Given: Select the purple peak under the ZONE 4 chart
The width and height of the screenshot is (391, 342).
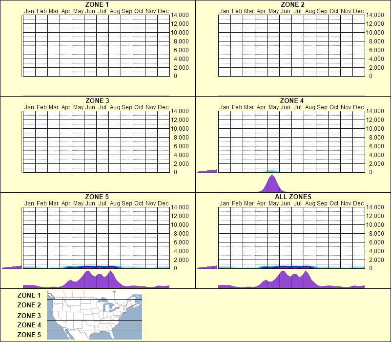Looking at the screenshot, I should click(272, 183).
